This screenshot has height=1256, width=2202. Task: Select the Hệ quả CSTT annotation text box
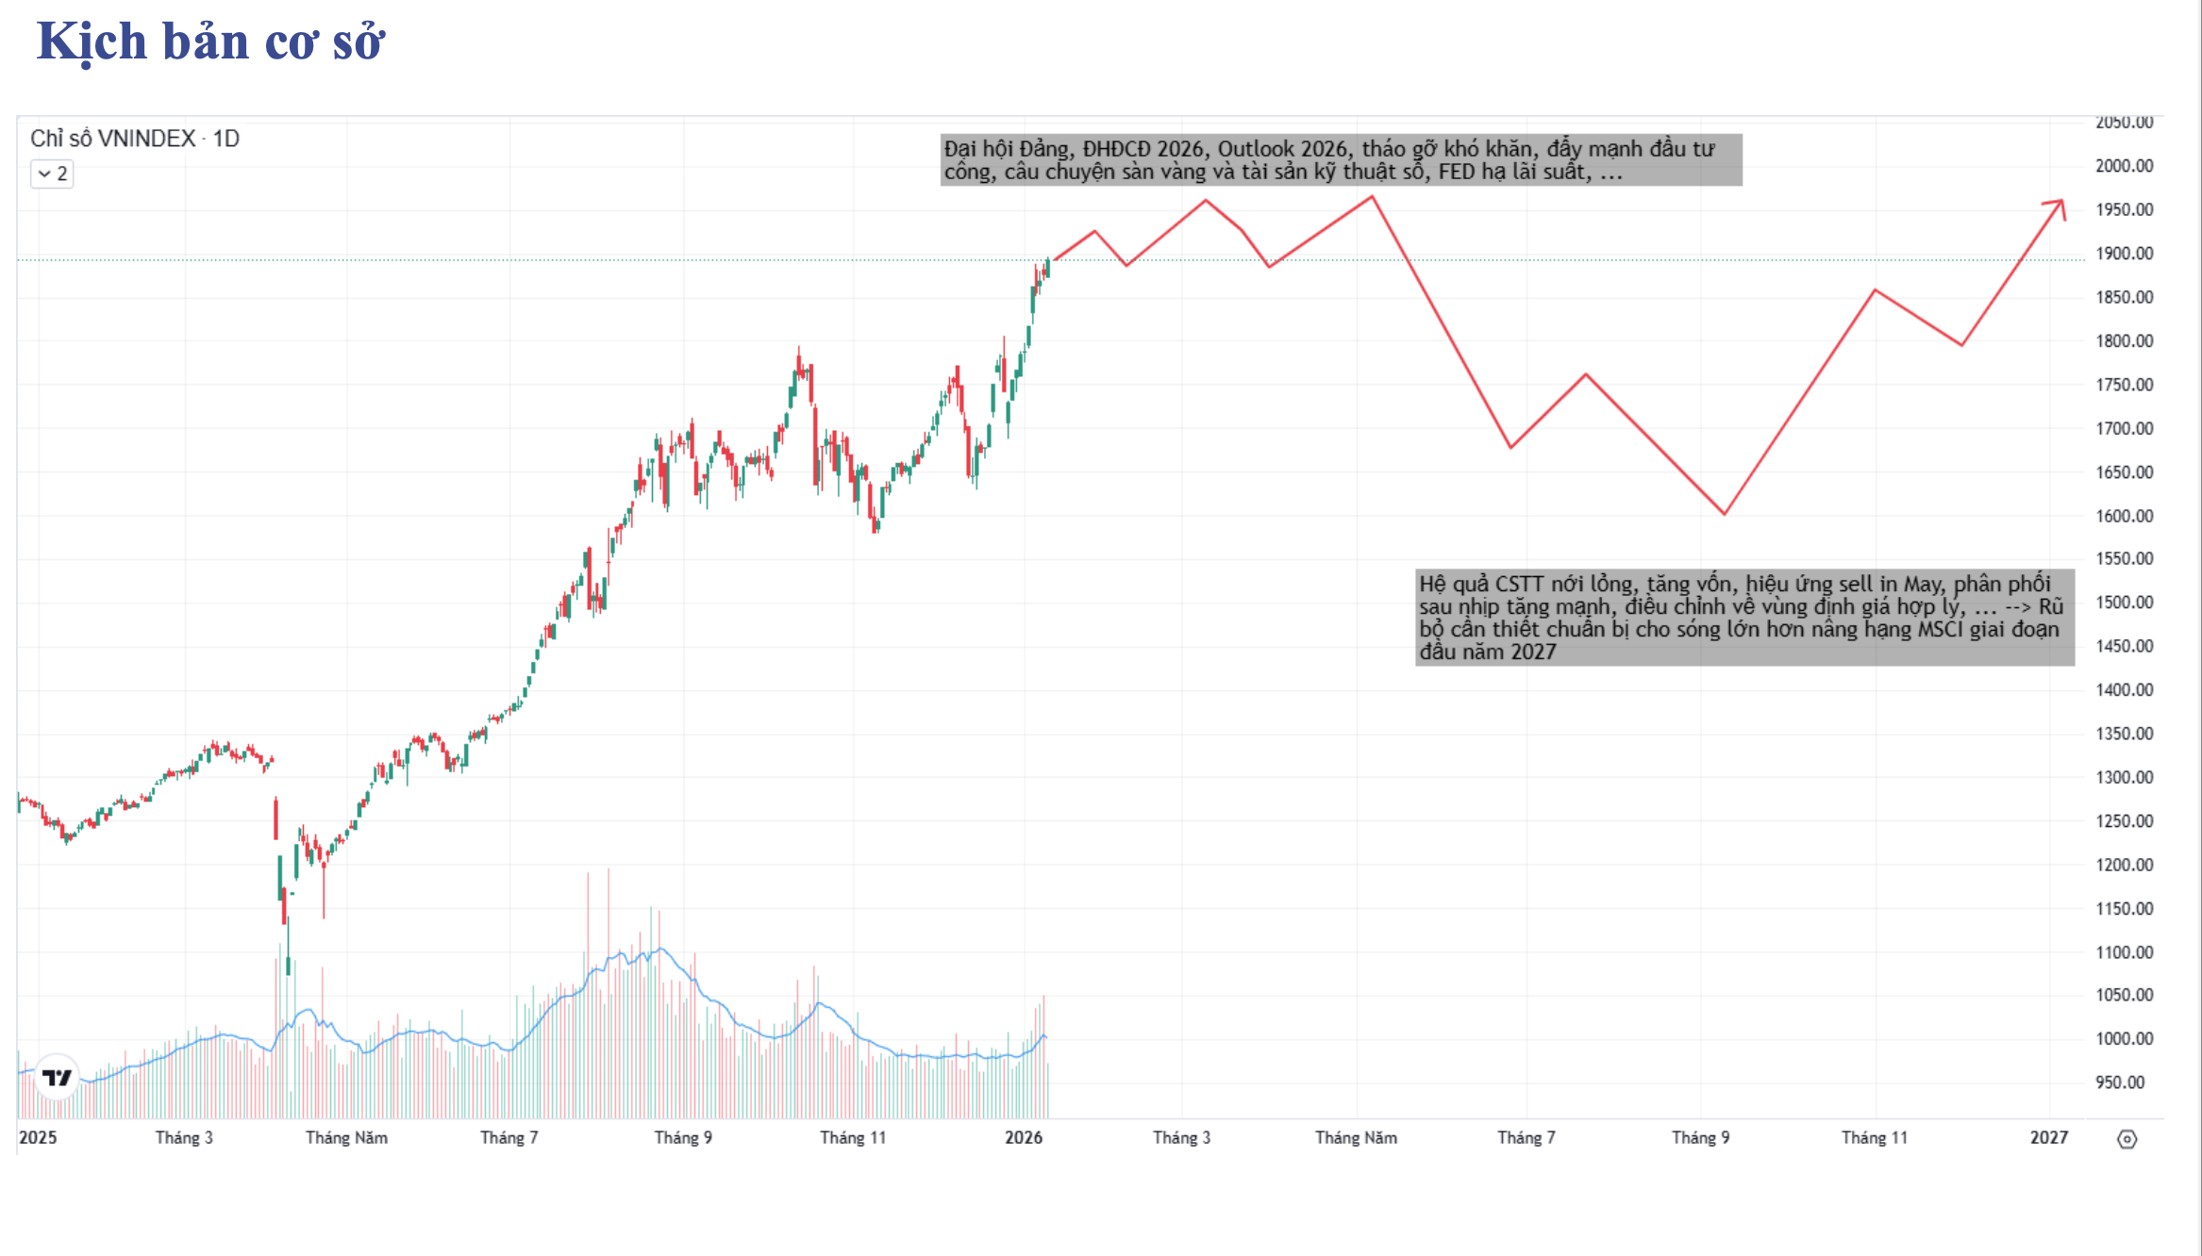tap(1744, 618)
